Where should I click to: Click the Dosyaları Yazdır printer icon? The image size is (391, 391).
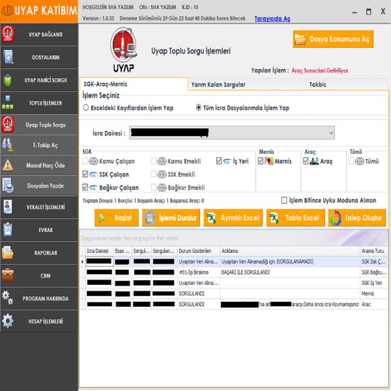tap(8, 185)
